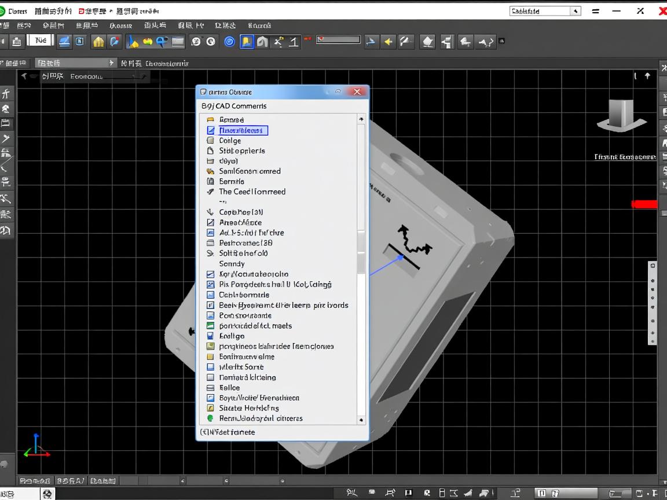Screen dimensions: 667x500
Task: Click the blue circular target icon in toolbar
Action: [x=229, y=41]
